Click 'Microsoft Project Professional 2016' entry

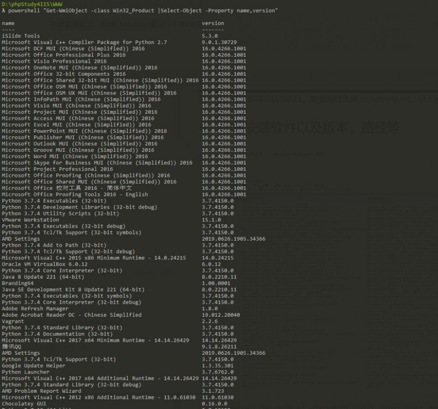(x=57, y=169)
